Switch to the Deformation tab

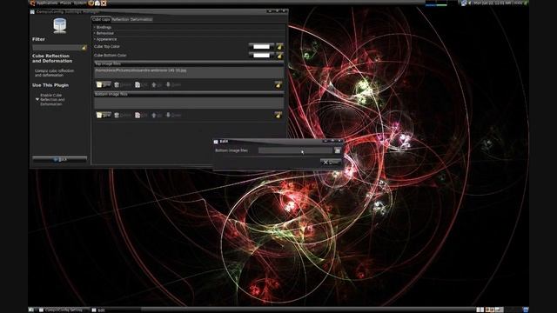[x=141, y=19]
